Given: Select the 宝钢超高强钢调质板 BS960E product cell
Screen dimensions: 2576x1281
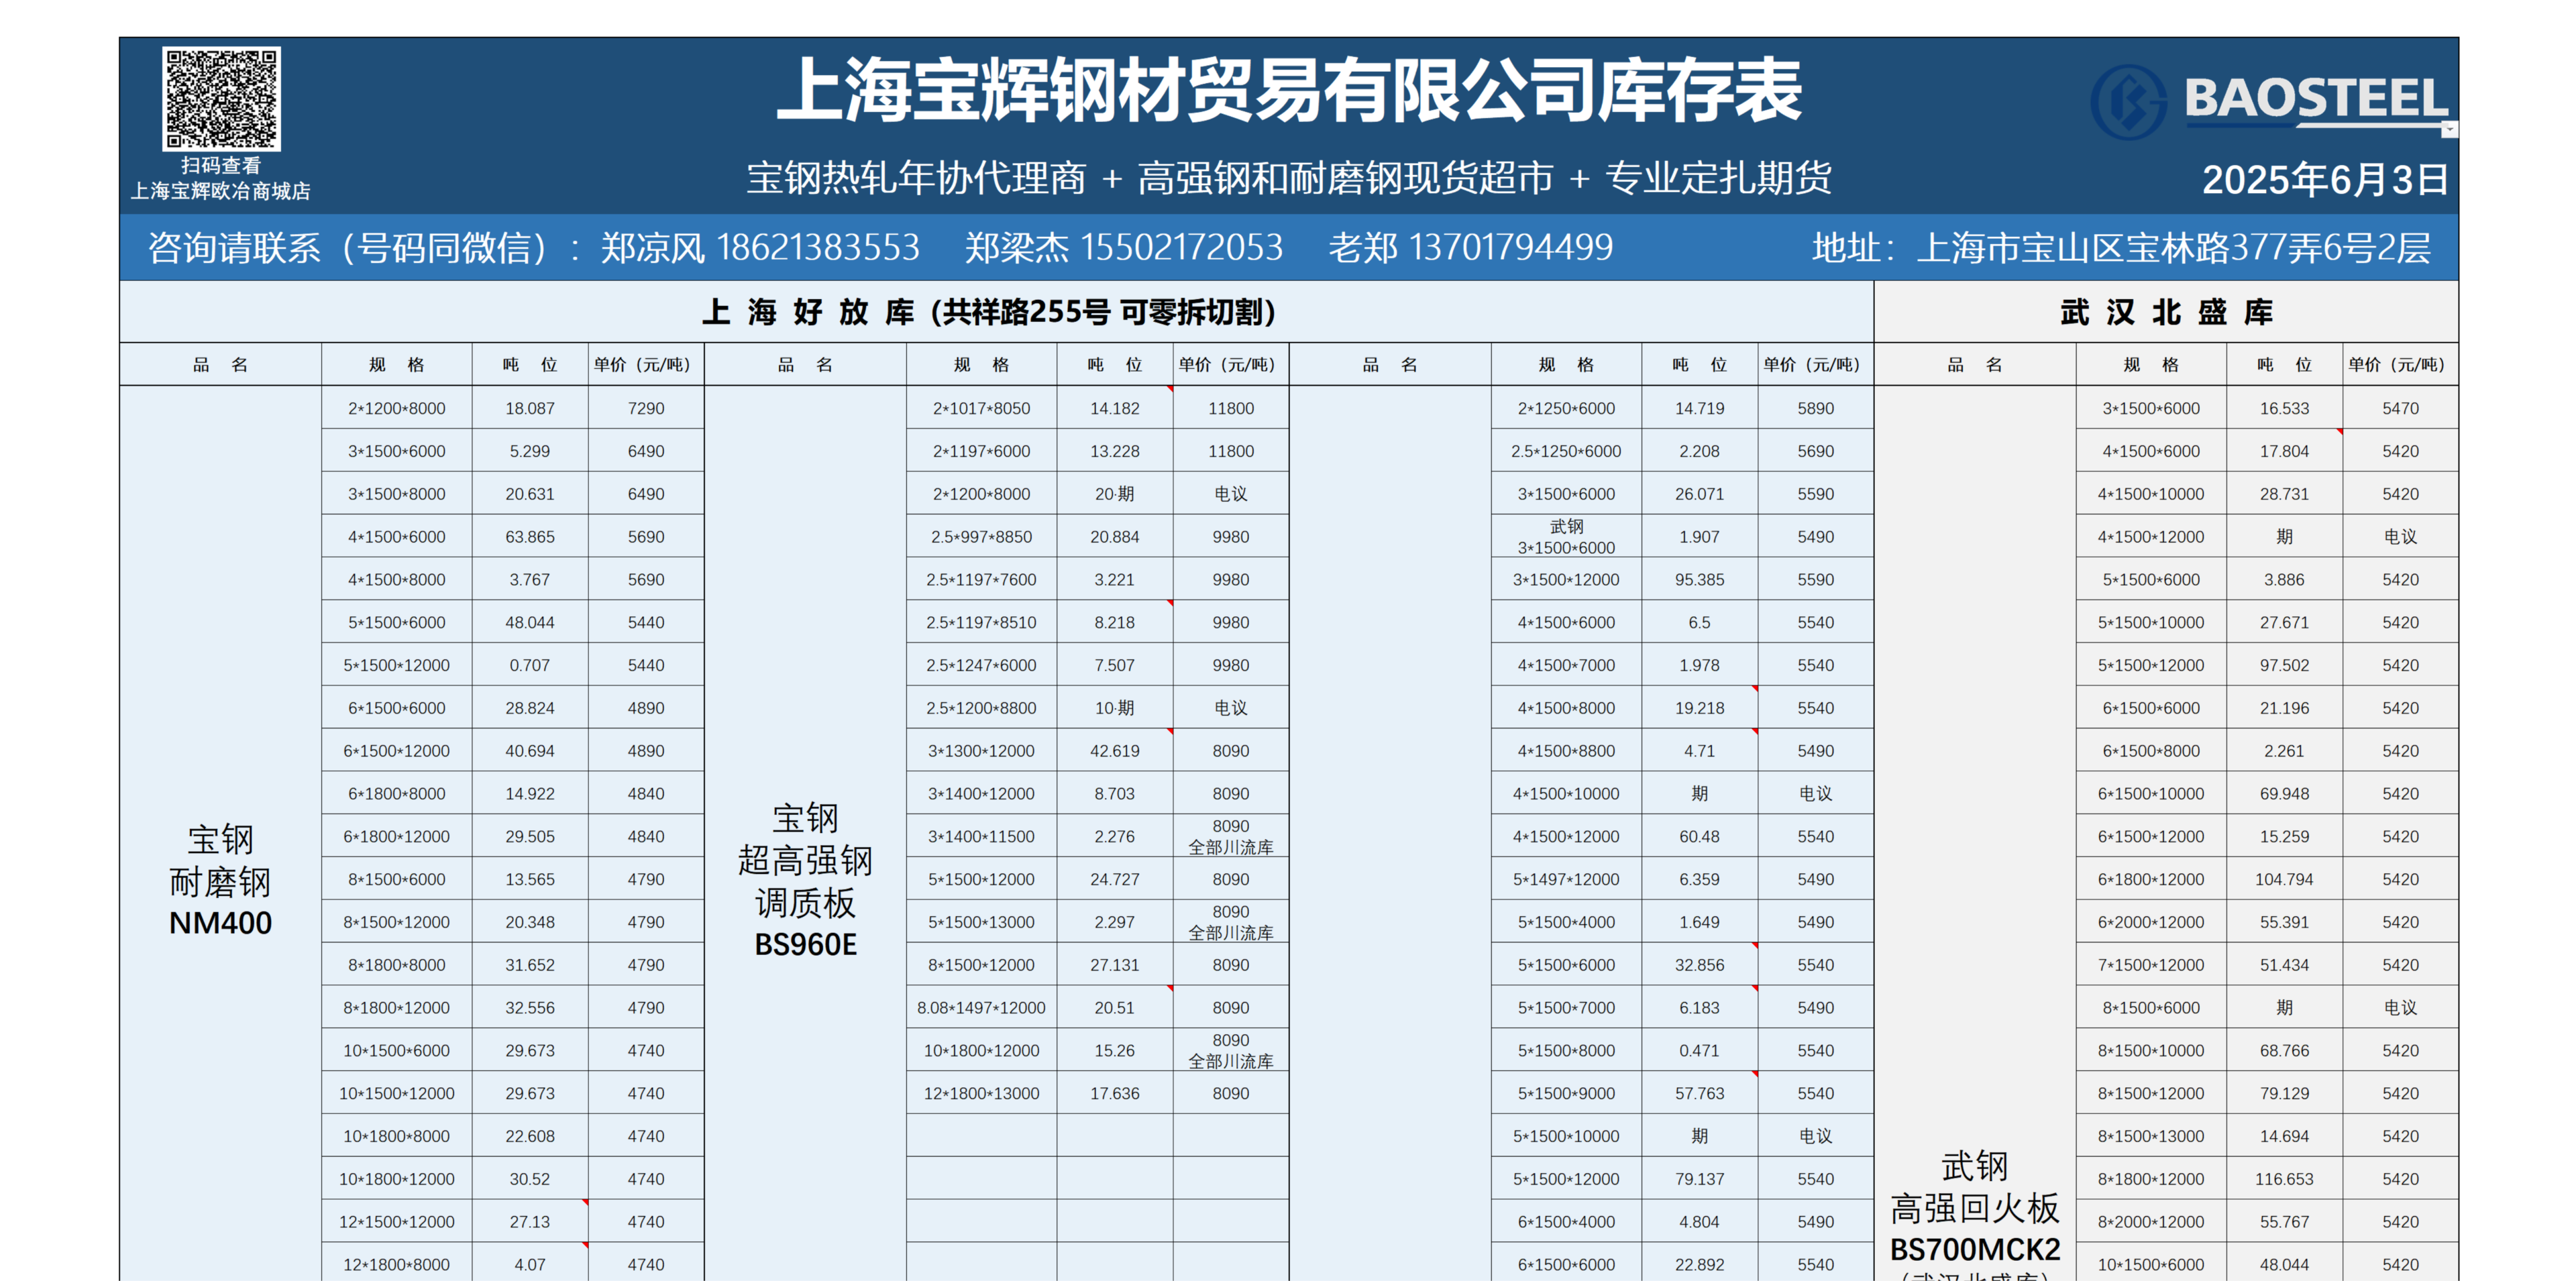Looking at the screenshot, I should point(805,880).
